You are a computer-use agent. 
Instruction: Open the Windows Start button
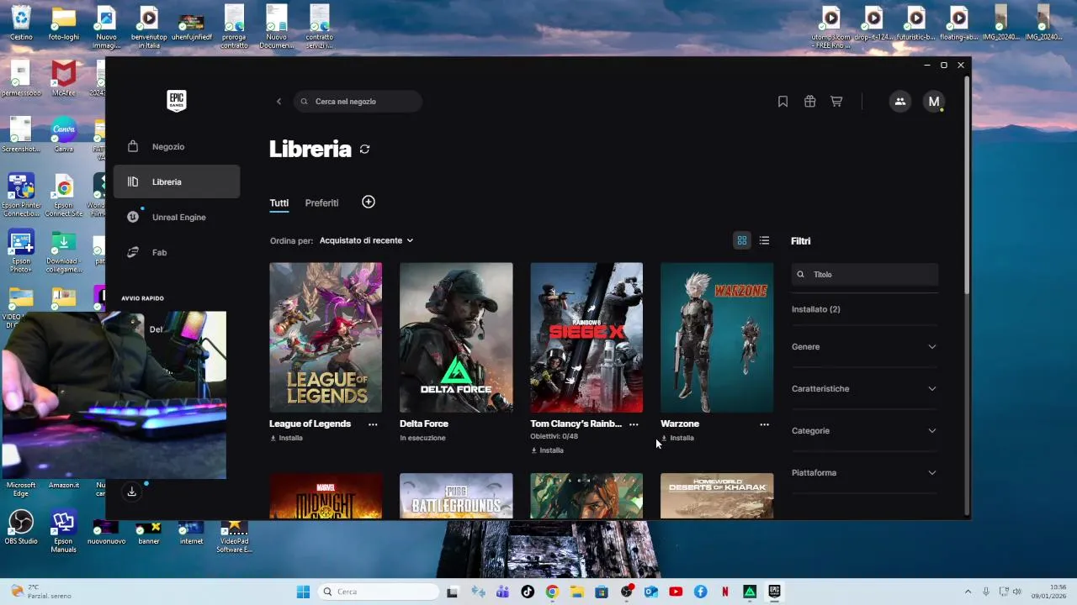[x=303, y=592]
